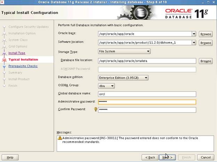
Task: Open the Database edition dropdown
Action: click(x=123, y=78)
